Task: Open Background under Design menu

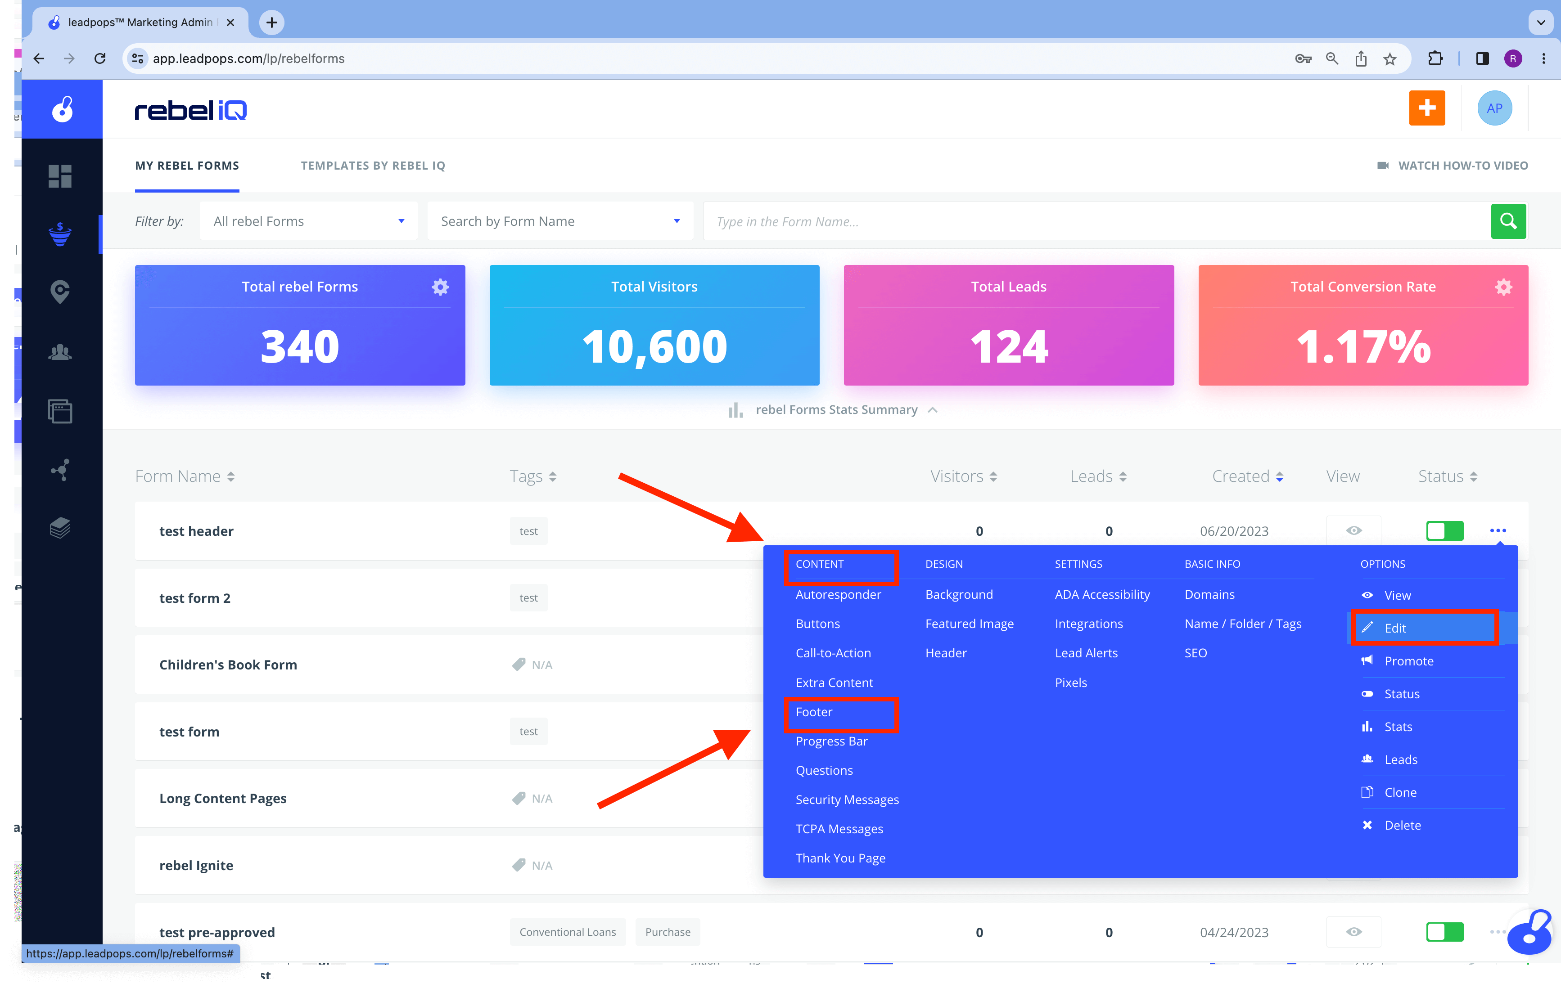Action: tap(959, 595)
